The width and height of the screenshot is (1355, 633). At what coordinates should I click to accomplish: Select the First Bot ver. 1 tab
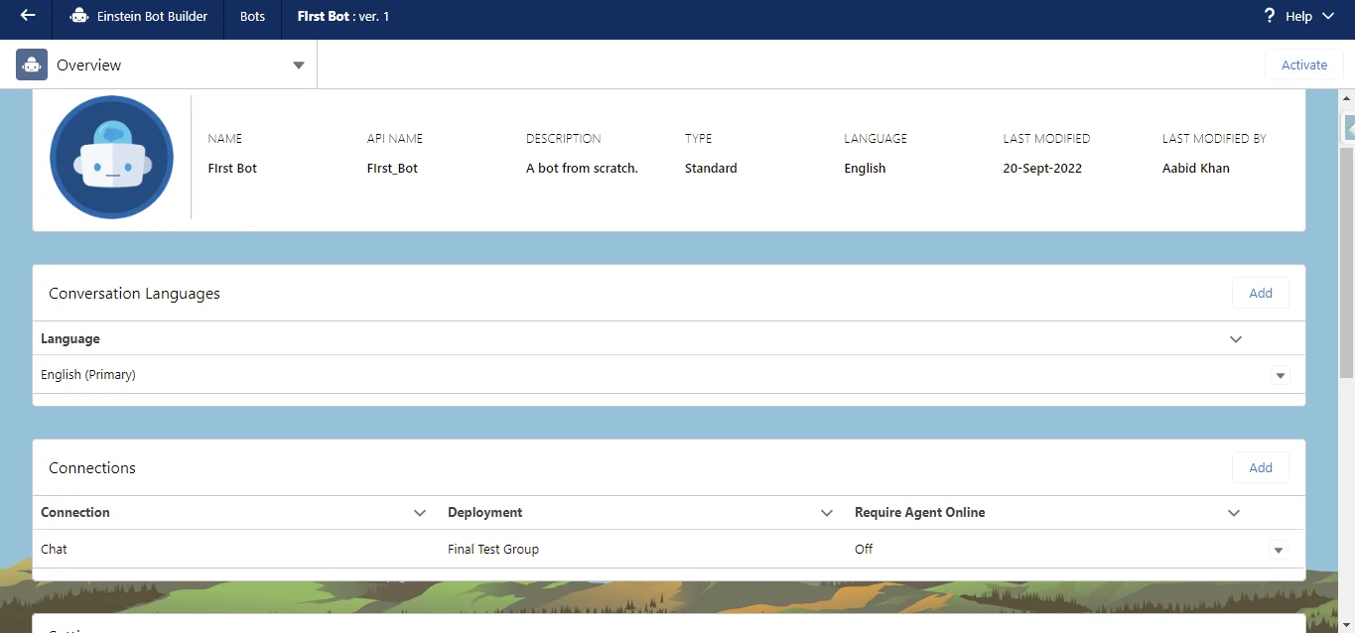point(342,17)
